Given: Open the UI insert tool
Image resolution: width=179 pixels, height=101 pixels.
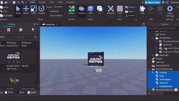Looking at the screenshot, I should [100, 10].
